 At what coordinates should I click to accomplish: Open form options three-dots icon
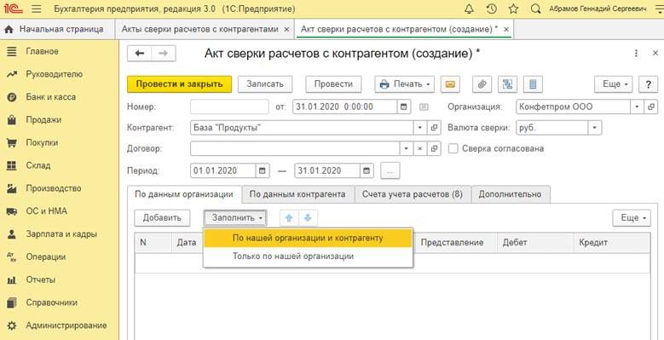[x=636, y=53]
